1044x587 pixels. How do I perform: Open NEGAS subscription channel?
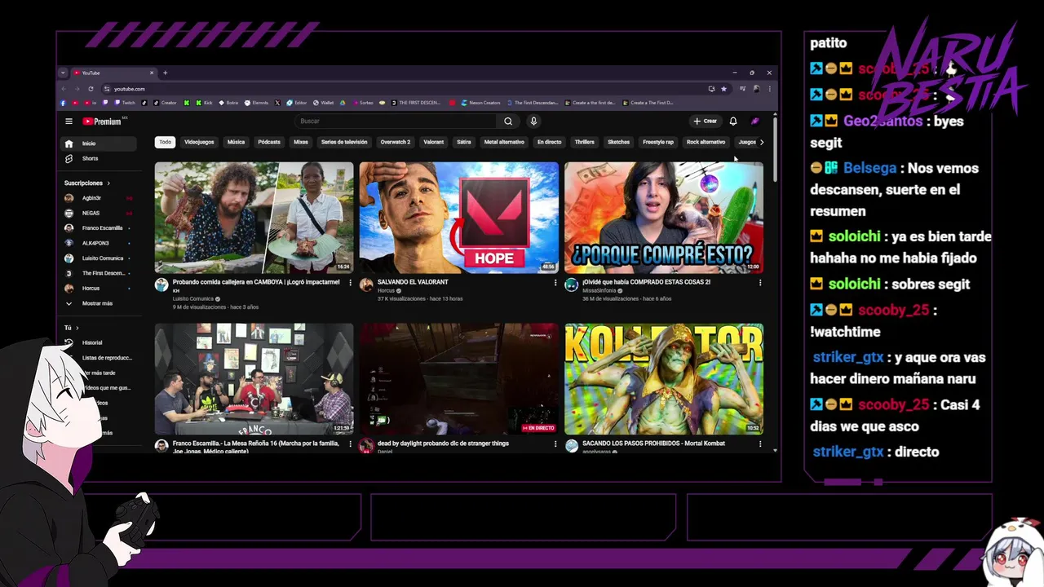tap(100, 213)
